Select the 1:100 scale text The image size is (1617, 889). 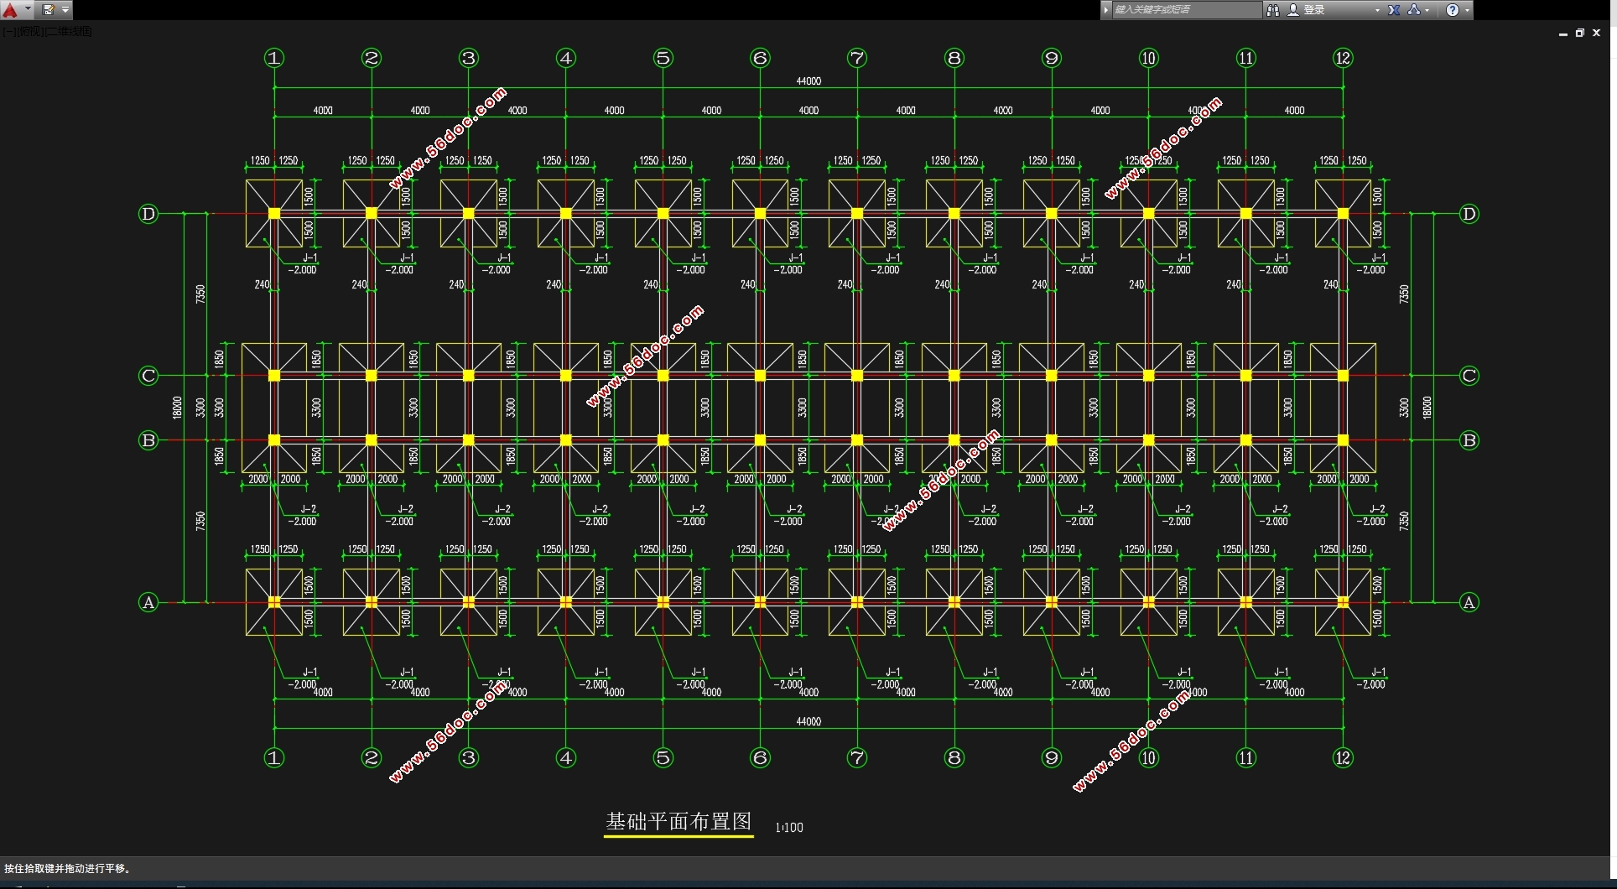[x=789, y=827]
